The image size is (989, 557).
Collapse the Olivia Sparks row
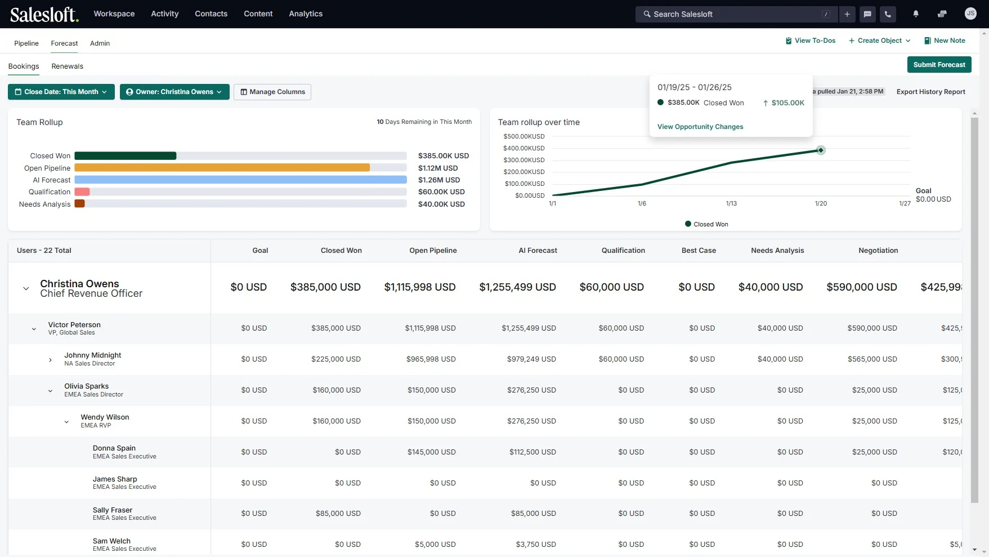pyautogui.click(x=50, y=391)
